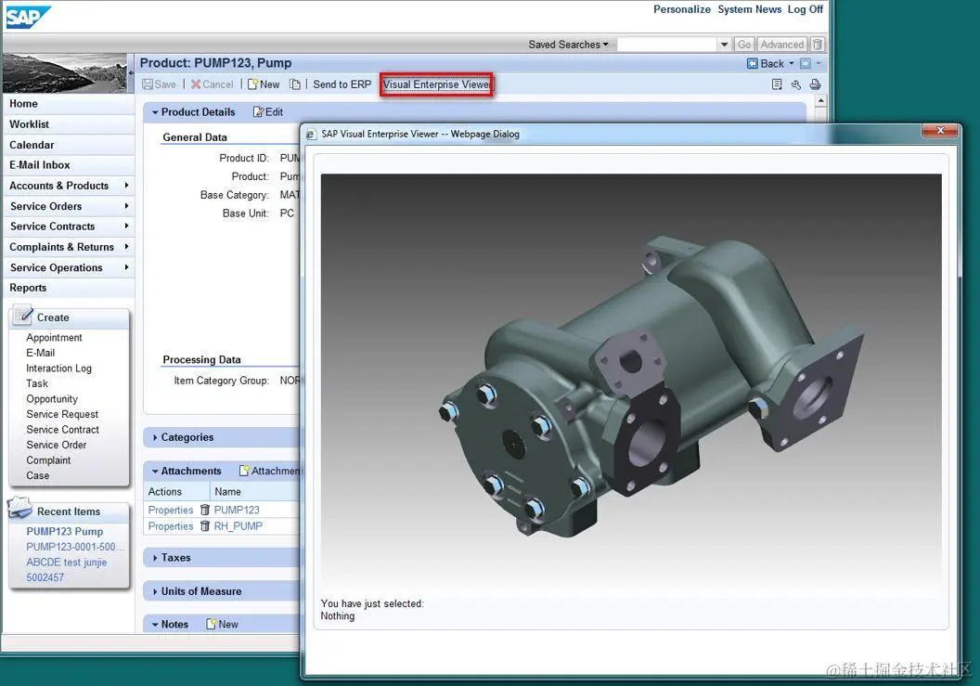Click the Forward arrow icon
The image size is (980, 686).
(805, 63)
